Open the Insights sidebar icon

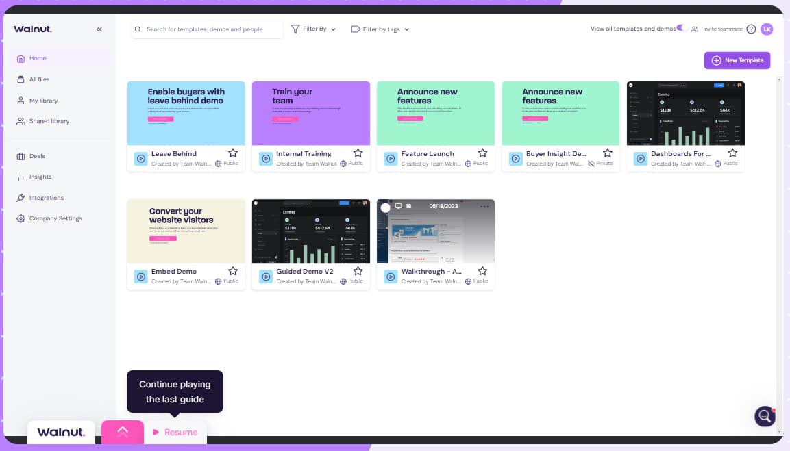coord(21,177)
